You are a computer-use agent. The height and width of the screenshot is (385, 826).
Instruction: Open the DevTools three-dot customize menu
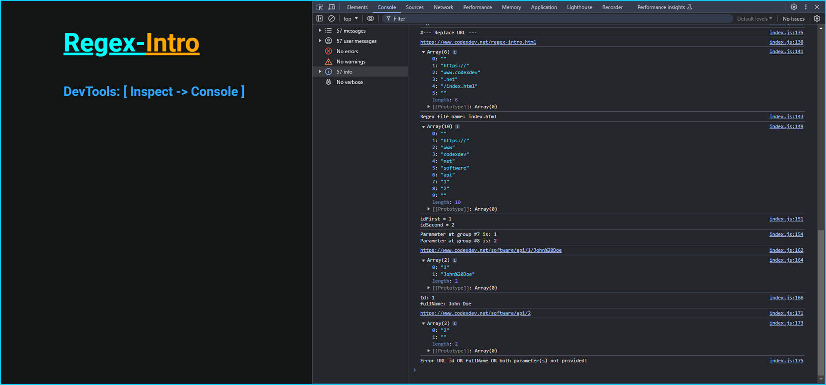click(x=806, y=7)
